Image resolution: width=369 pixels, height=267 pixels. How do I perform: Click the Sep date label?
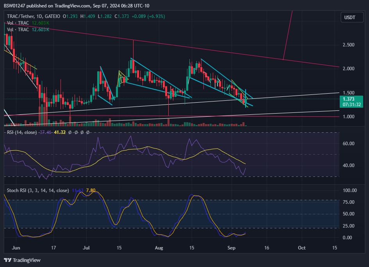(232, 248)
